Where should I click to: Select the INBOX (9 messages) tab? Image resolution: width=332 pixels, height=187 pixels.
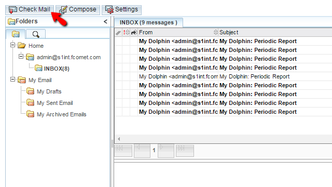148,23
